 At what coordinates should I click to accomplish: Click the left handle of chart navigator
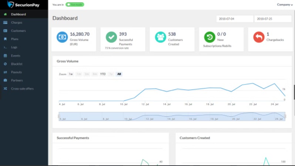click(59, 116)
